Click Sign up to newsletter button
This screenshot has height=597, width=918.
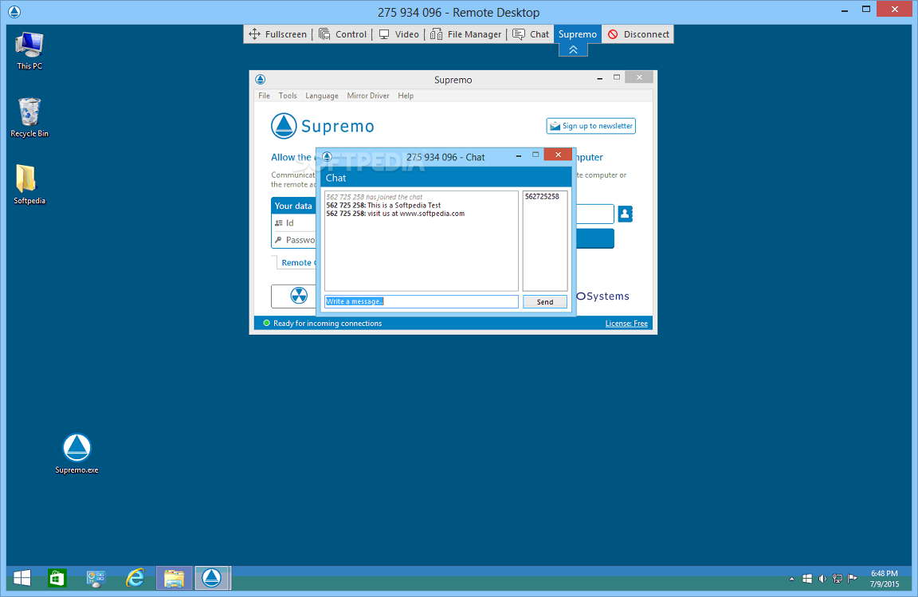(590, 126)
